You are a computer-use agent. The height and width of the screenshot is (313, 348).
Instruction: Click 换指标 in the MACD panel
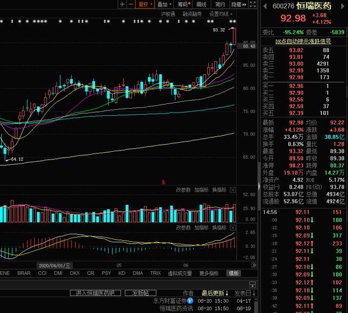point(219,228)
